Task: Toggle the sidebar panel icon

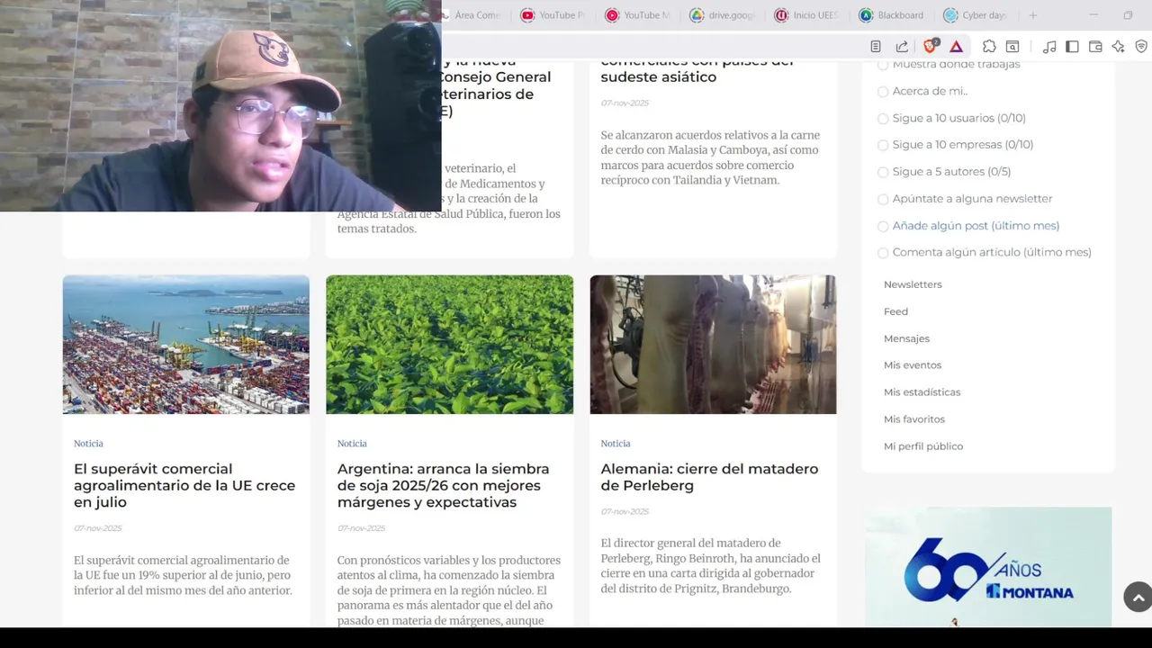Action: tap(1072, 47)
